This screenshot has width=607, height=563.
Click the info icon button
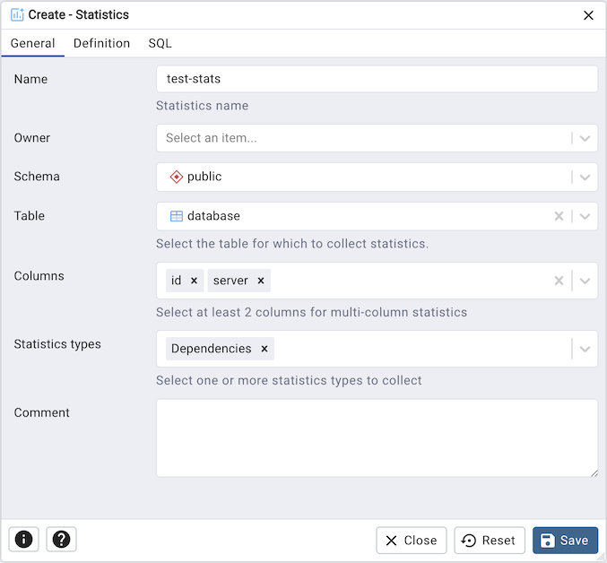pyautogui.click(x=23, y=539)
